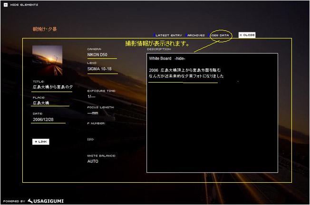The width and height of the screenshot is (310, 205).
Task: Click the F Number heading label
Action: point(97,123)
